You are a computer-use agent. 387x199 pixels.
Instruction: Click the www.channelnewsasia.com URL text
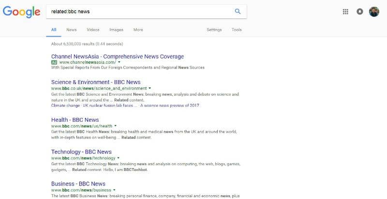click(x=88, y=62)
